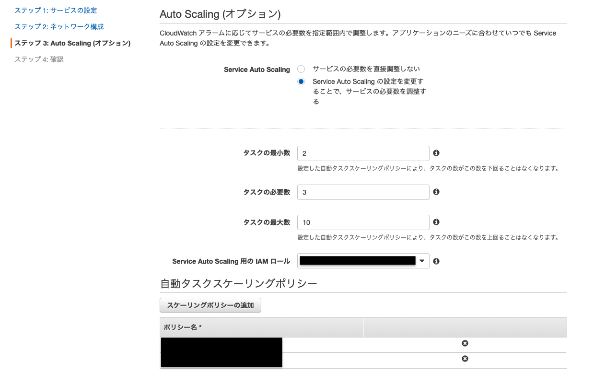594x384 pixels.
Task: Select radio option サービスの必要数を直接調整しない
Action: pos(301,69)
